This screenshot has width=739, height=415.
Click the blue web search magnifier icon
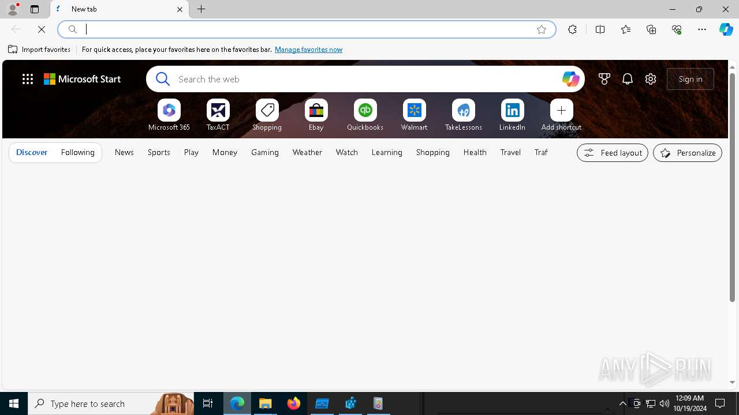163,79
